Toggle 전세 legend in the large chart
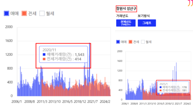 point(29,13)
